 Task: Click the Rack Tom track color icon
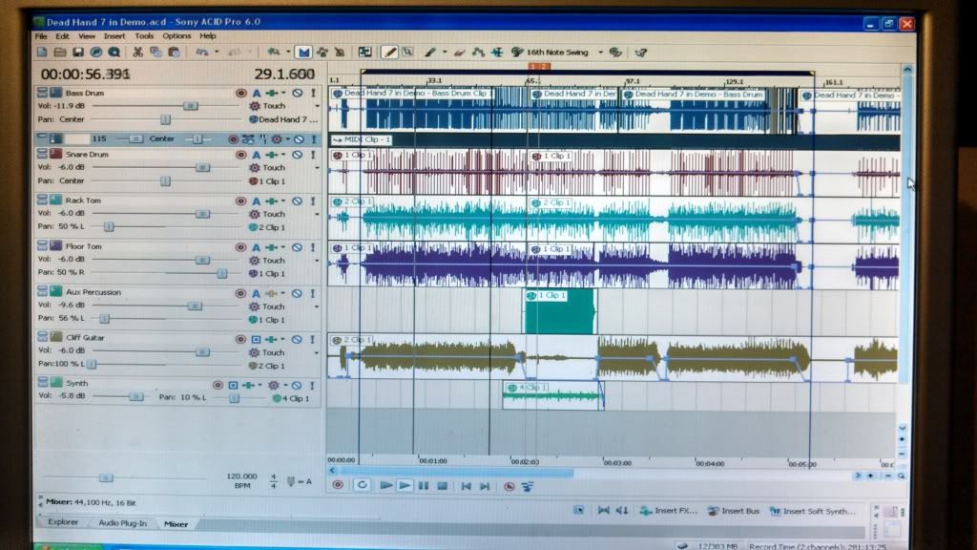click(x=55, y=200)
